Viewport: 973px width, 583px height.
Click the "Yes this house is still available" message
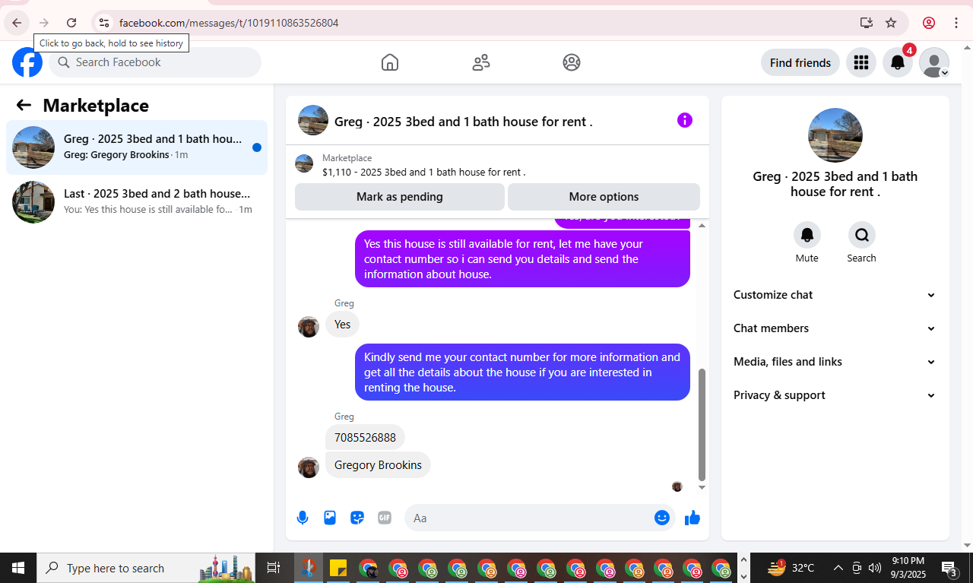(522, 259)
